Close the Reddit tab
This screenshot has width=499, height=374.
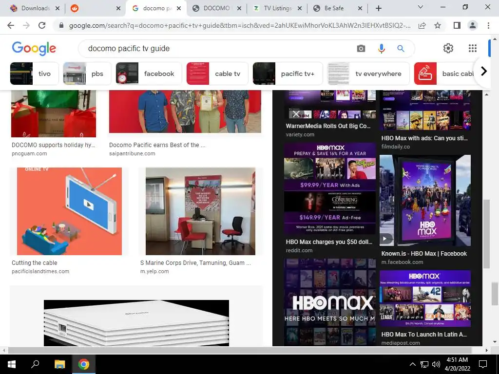(x=118, y=9)
